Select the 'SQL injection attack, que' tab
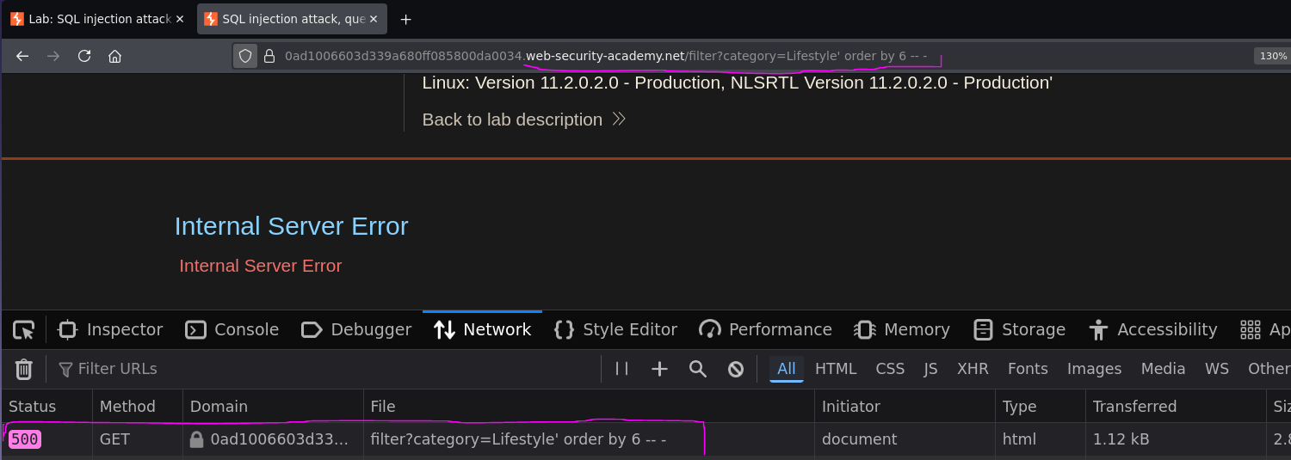Image resolution: width=1291 pixels, height=460 pixels. pos(292,19)
